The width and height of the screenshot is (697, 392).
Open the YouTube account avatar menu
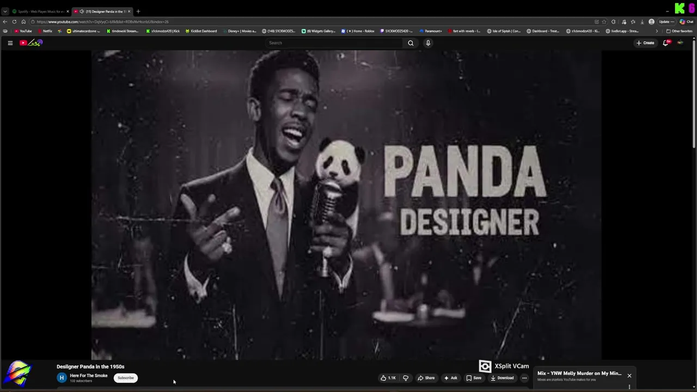(x=680, y=43)
